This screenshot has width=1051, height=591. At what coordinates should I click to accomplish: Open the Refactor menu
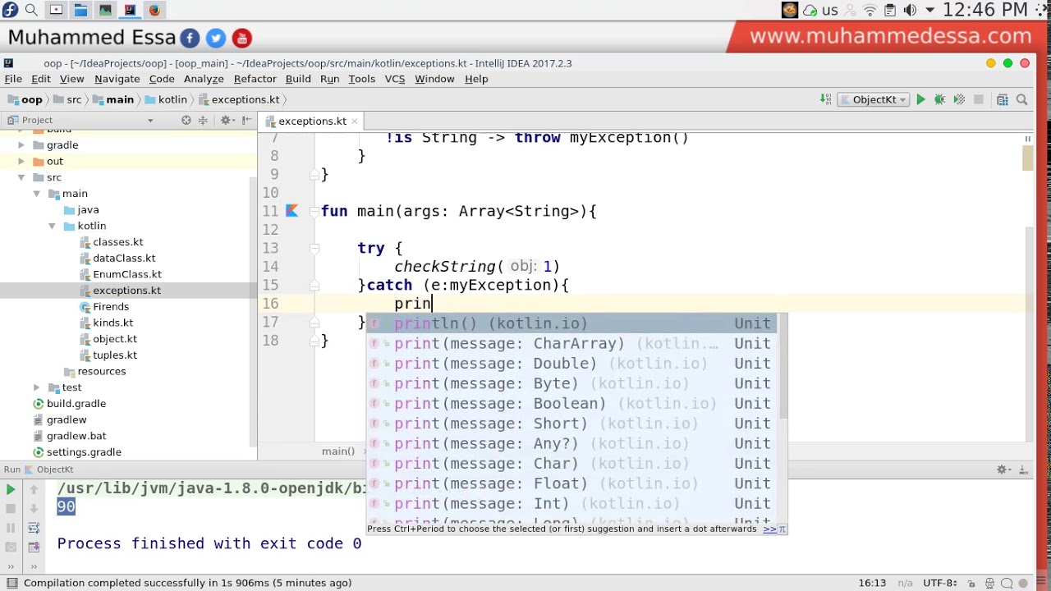[x=255, y=79]
